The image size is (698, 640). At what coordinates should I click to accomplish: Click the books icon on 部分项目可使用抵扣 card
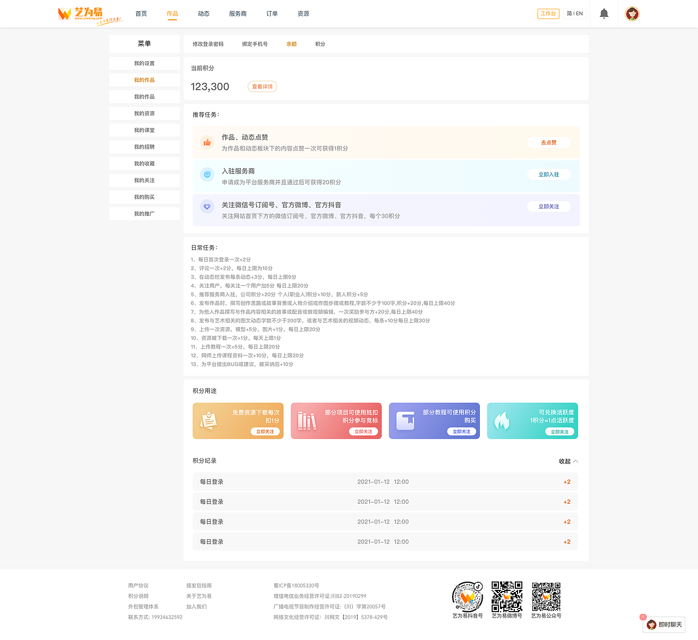(306, 421)
